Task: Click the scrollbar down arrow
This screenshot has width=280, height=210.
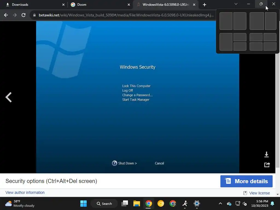Action: 278,194
